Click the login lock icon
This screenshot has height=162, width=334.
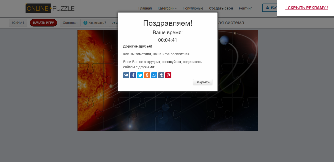click(268, 8)
